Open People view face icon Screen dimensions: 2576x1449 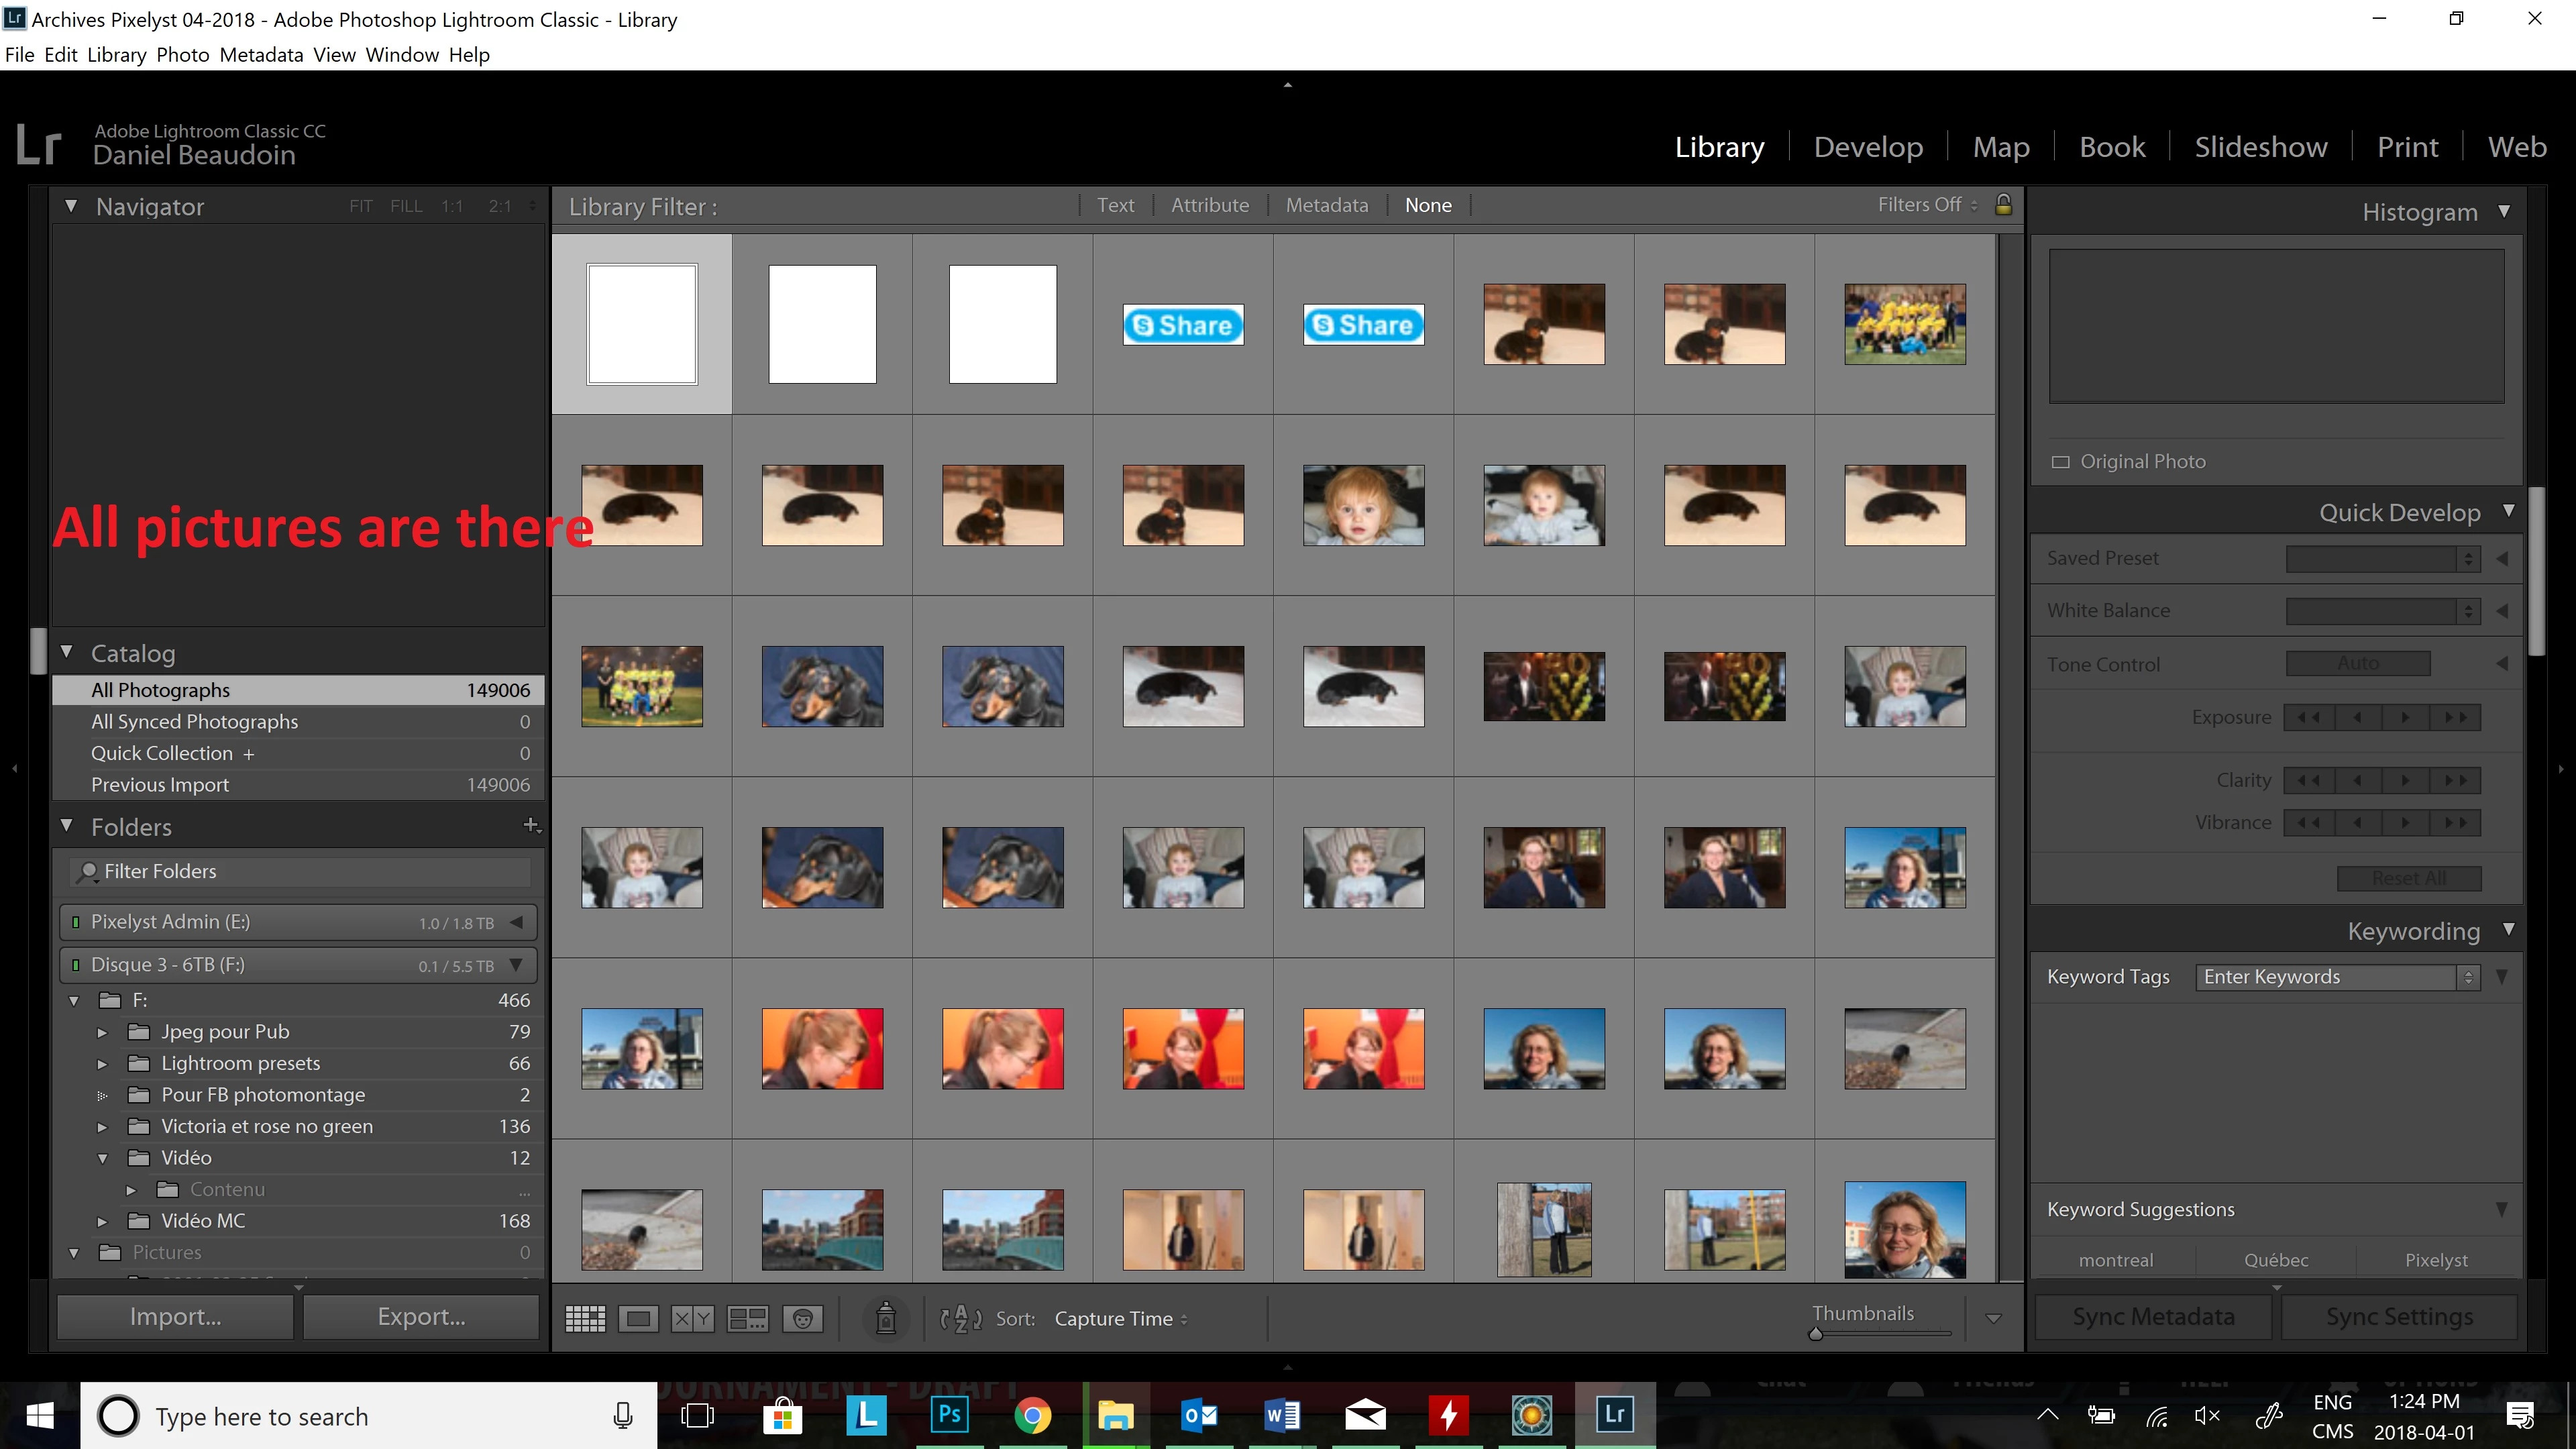point(802,1319)
